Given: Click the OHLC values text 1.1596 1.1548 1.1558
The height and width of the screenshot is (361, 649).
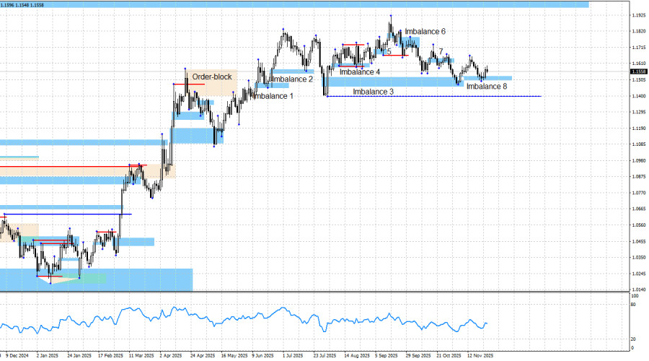Looking at the screenshot, I should point(22,5).
